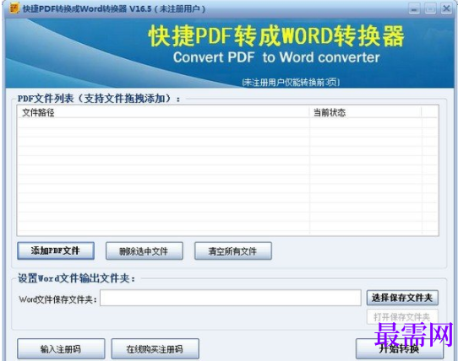The height and width of the screenshot is (361, 469).
Task: Open folder via 打开保存文件夹 button
Action: (x=402, y=316)
